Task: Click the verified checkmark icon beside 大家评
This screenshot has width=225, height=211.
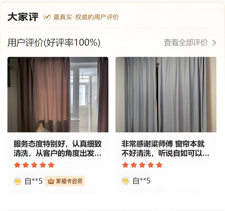Action: click(47, 17)
